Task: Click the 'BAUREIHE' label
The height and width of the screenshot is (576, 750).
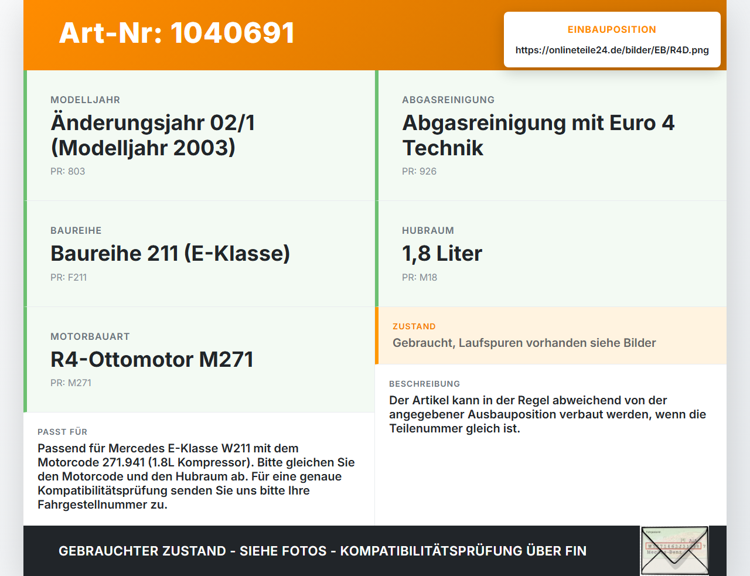Action: coord(76,230)
